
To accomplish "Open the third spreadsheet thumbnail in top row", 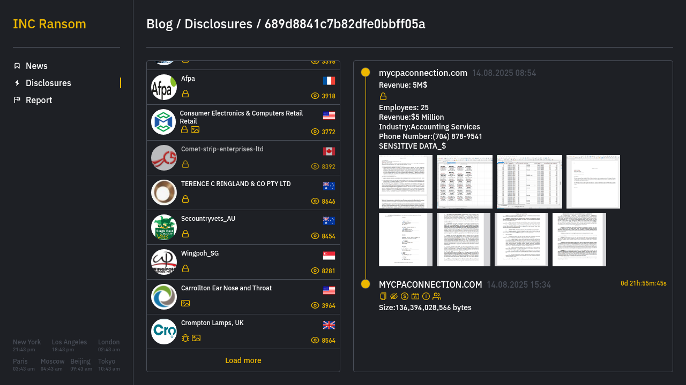I will (530, 182).
